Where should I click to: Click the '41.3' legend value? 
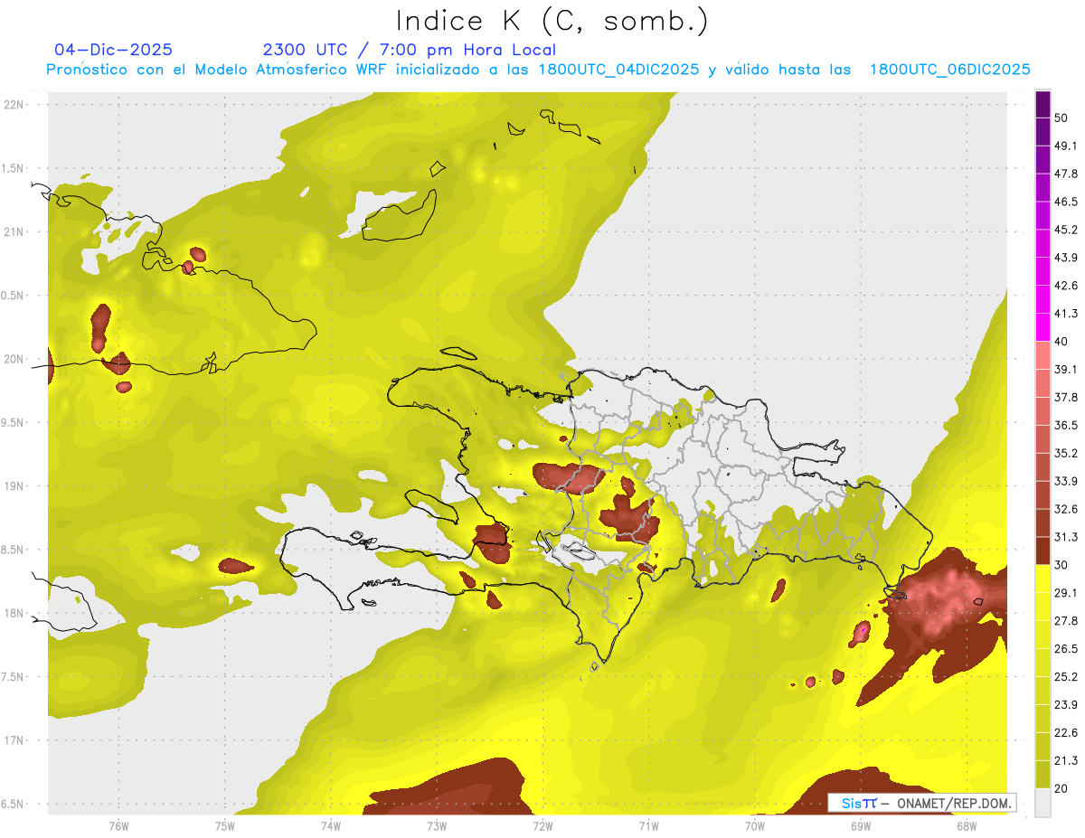1067,314
